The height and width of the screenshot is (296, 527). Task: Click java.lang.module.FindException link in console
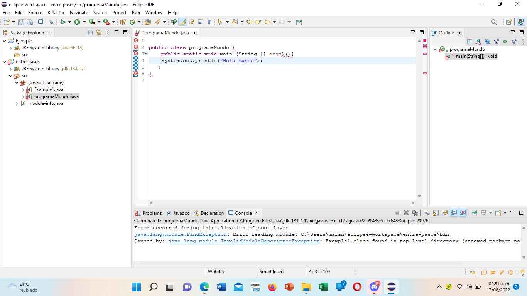click(x=181, y=234)
